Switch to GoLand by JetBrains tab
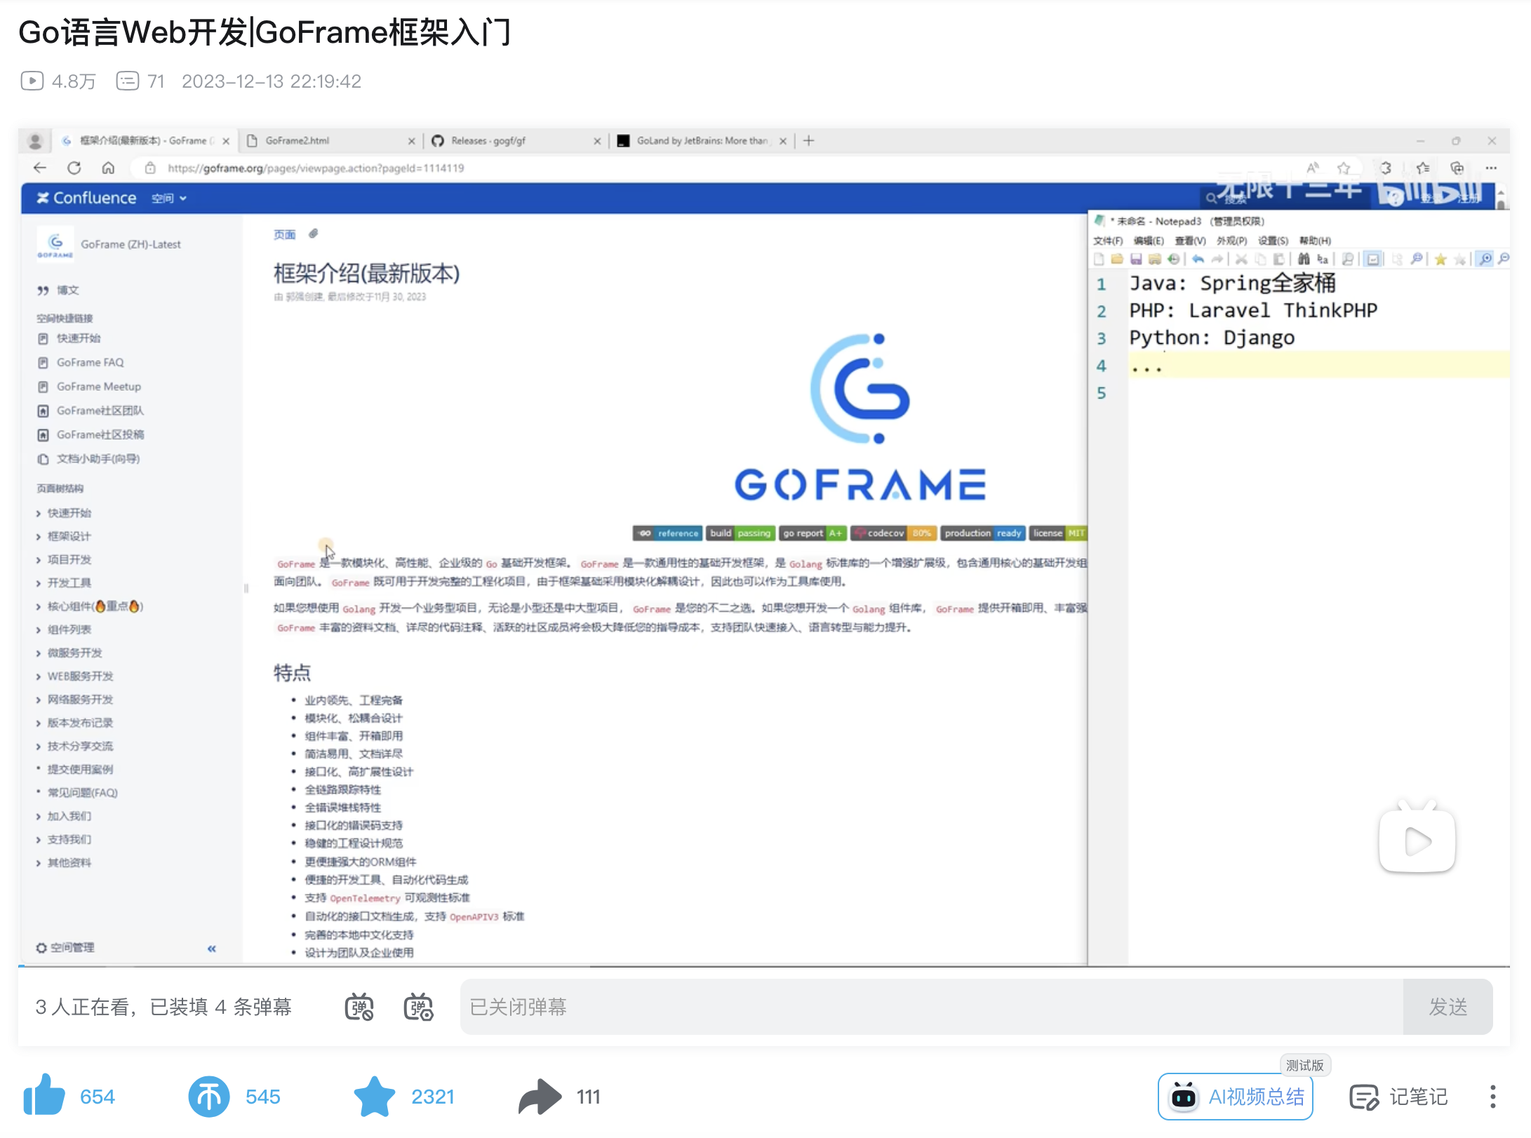Screen dimensions: 1531x1138 click(x=702, y=141)
